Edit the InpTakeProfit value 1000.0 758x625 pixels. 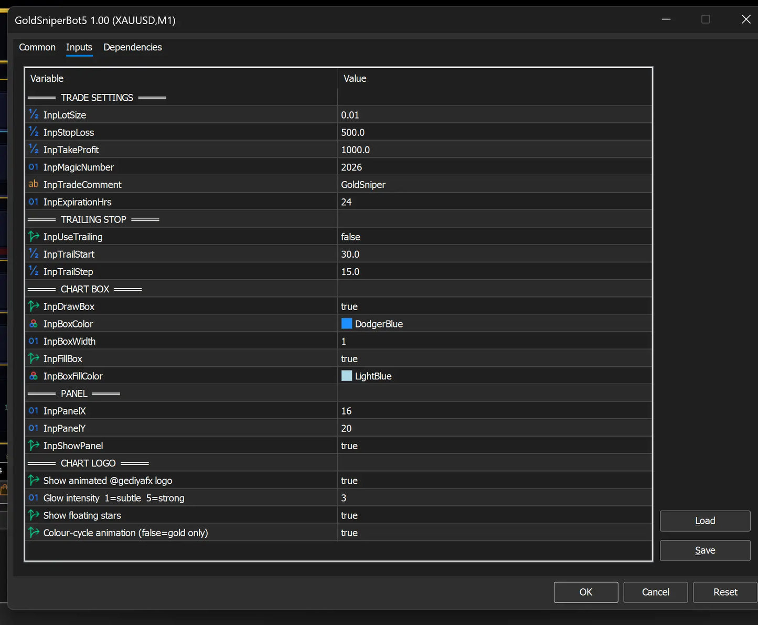495,150
